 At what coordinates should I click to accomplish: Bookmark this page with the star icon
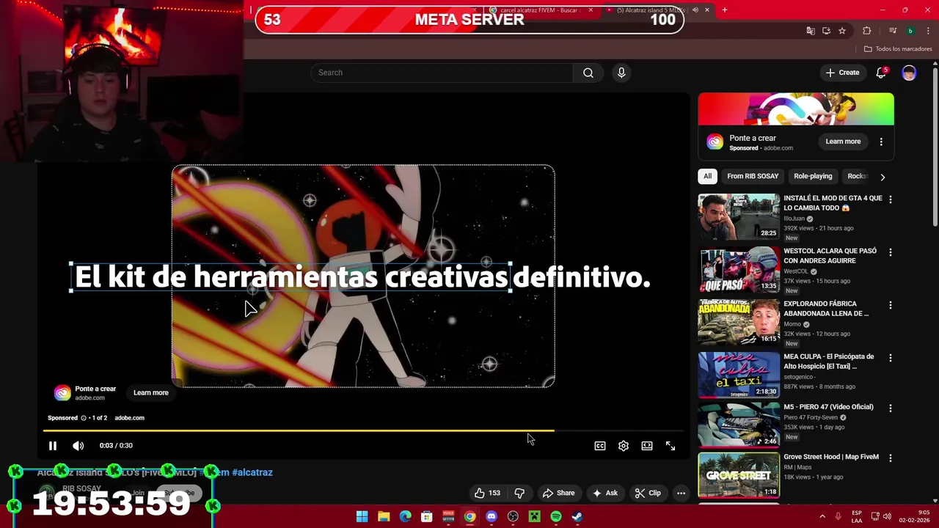click(842, 31)
